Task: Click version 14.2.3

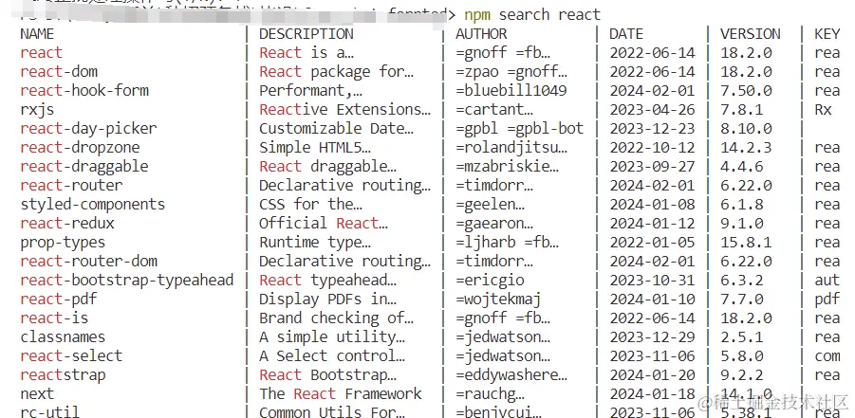Action: [746, 148]
